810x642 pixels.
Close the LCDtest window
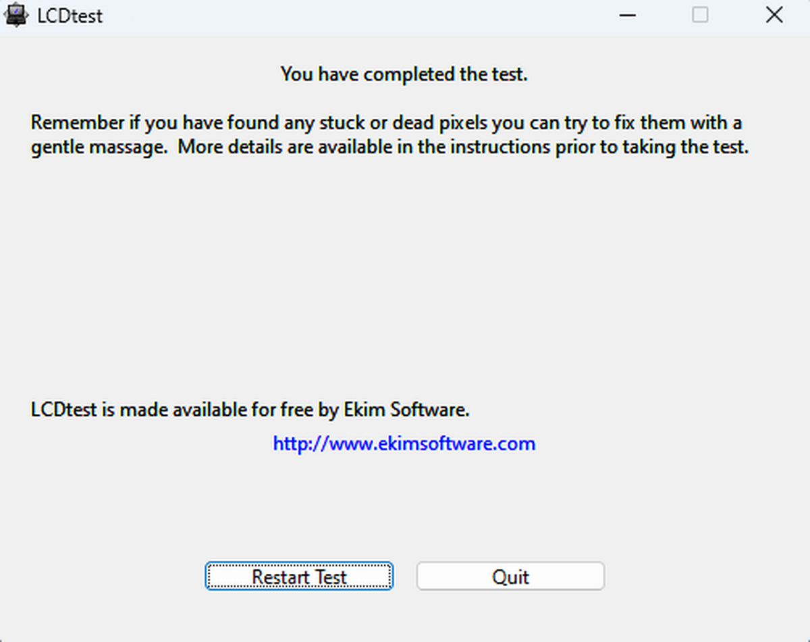tap(774, 15)
